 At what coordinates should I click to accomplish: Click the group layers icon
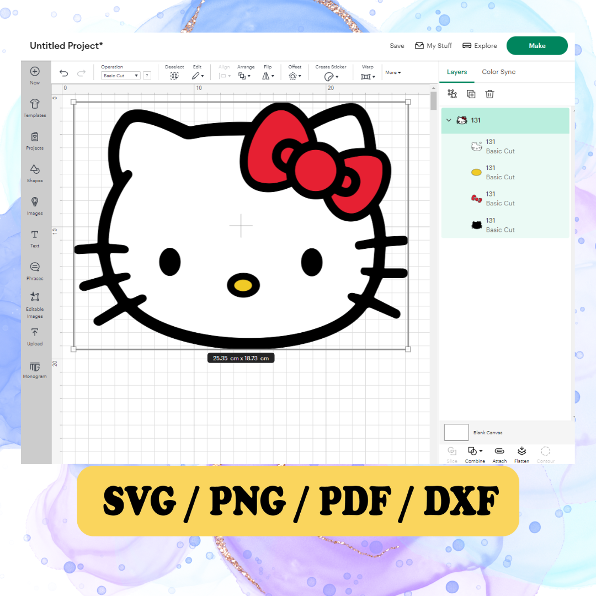452,94
